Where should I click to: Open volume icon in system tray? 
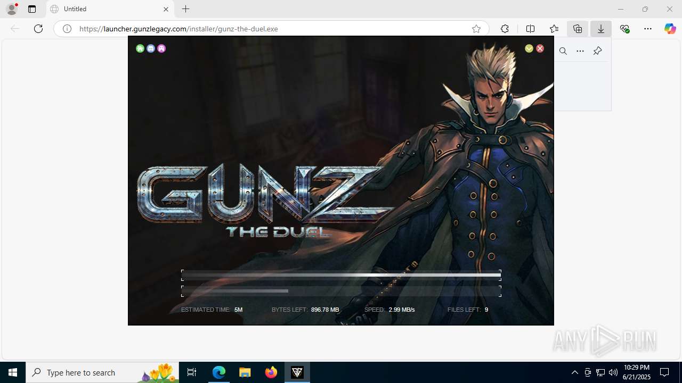[613, 372]
